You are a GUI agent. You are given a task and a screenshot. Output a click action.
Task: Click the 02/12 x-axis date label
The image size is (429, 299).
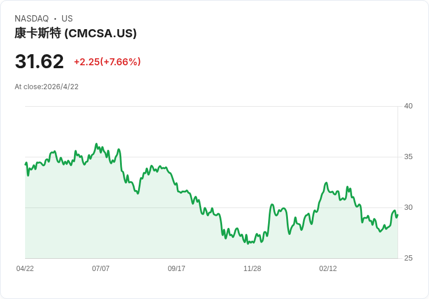[x=328, y=268]
